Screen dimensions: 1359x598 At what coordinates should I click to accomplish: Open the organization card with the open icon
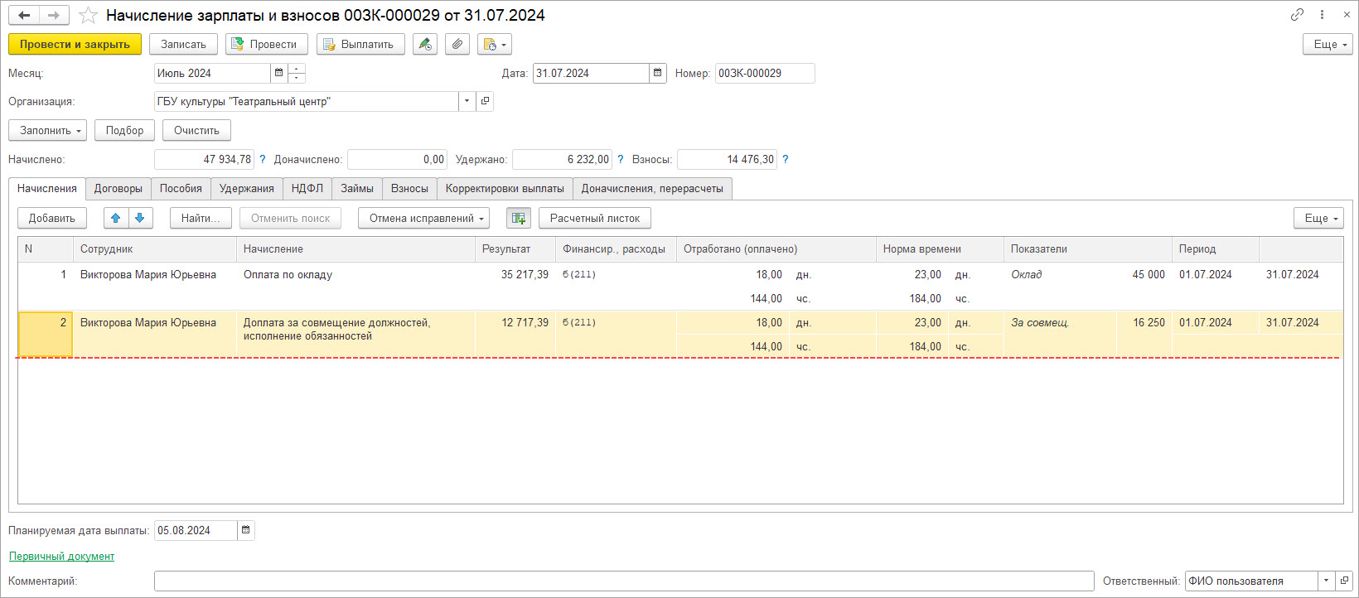point(486,101)
